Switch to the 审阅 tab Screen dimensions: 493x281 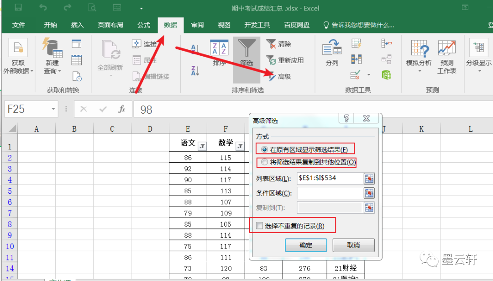pos(197,25)
